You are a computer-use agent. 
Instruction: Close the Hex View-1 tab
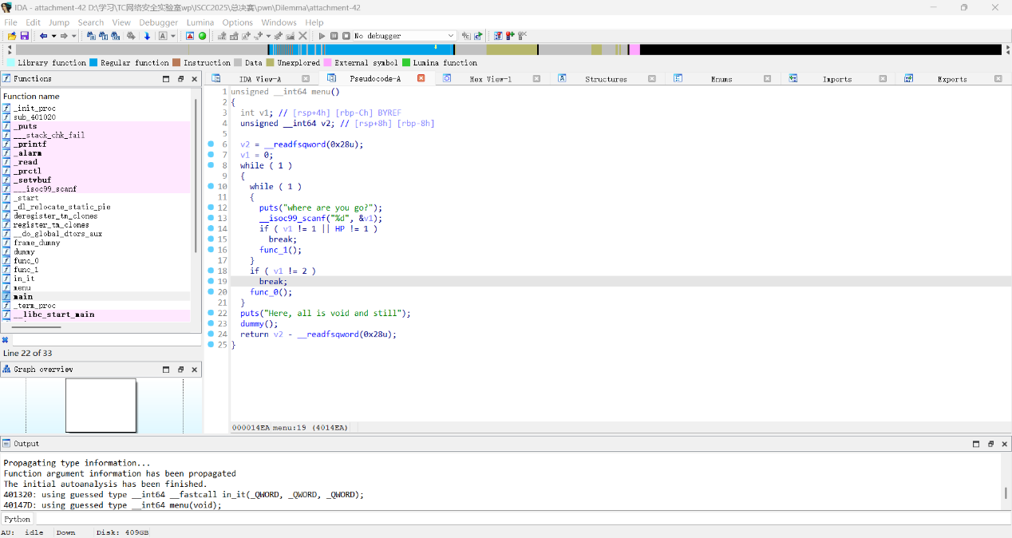pyautogui.click(x=536, y=78)
